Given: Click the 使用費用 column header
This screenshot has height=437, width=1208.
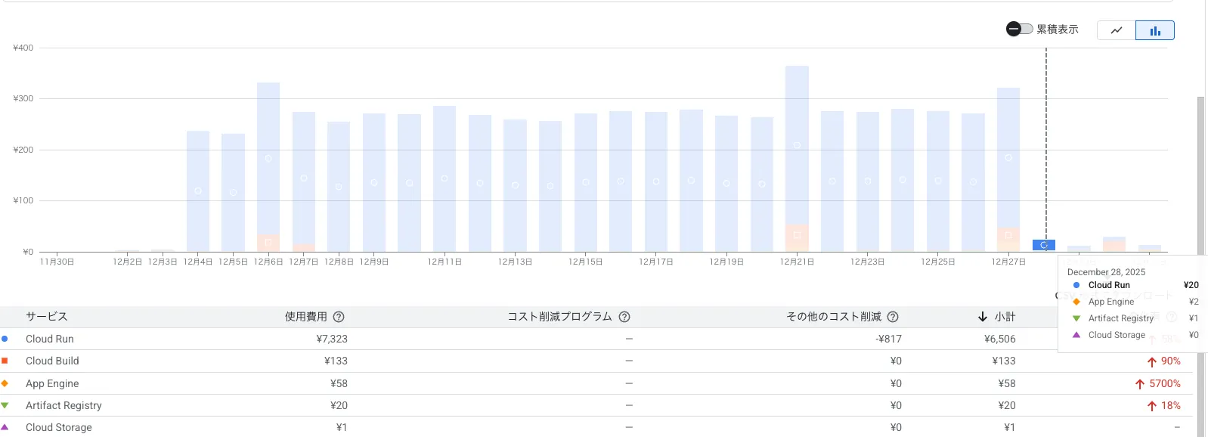Looking at the screenshot, I should click(x=306, y=317).
